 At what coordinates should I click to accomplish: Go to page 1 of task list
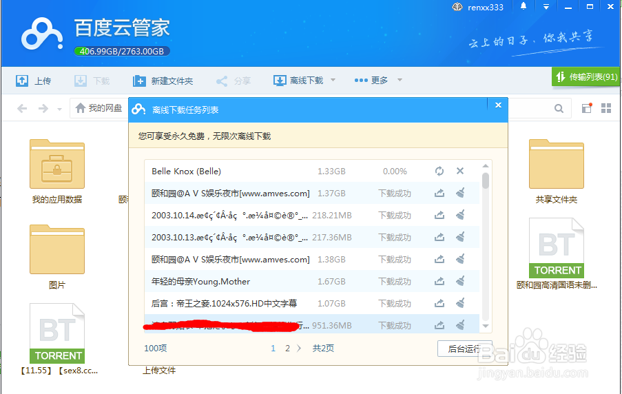click(x=273, y=349)
